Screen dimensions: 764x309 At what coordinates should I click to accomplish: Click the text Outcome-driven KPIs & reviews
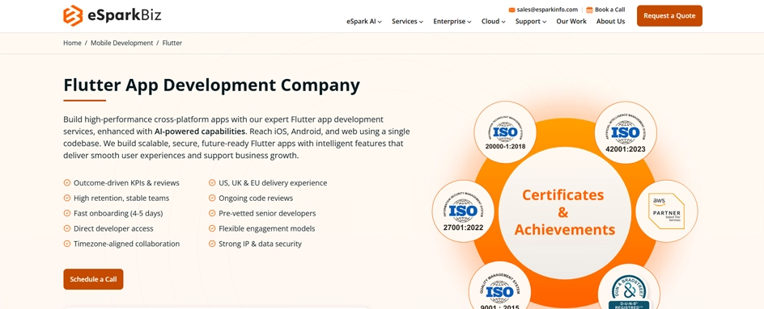click(126, 182)
